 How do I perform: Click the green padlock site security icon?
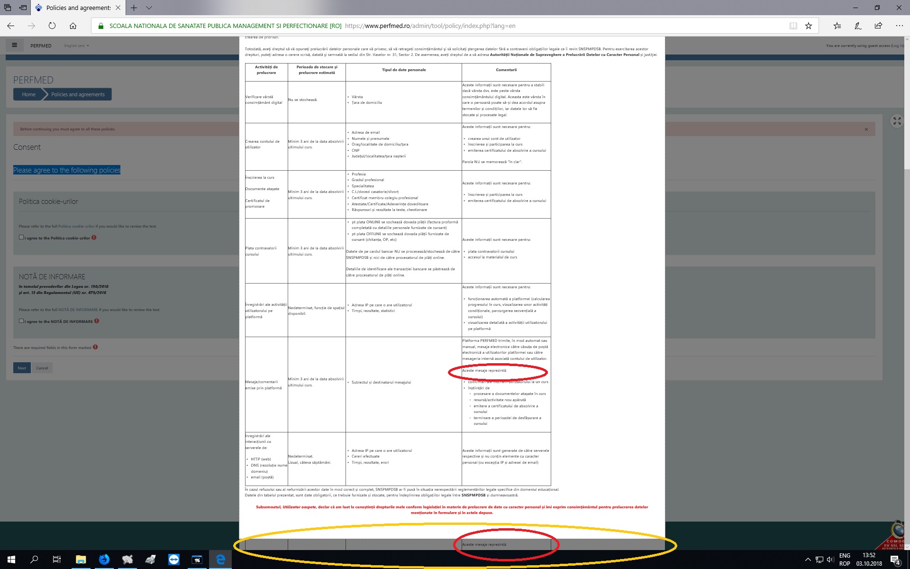pyautogui.click(x=100, y=26)
